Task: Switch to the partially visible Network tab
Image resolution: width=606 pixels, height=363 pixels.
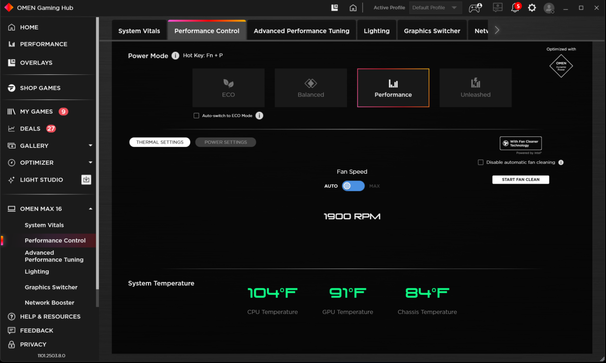Action: [478, 31]
